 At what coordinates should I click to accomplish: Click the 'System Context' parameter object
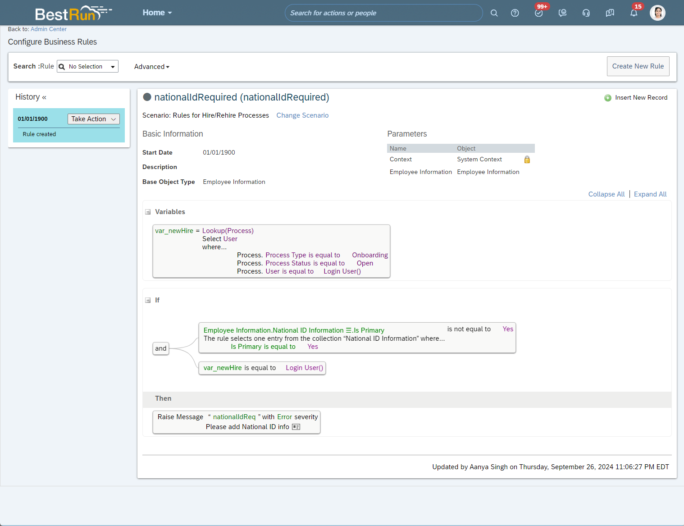[x=479, y=160]
